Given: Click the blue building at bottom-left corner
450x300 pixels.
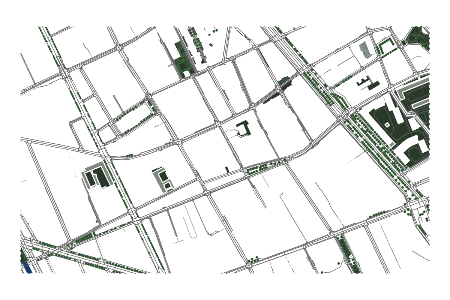Looking at the screenshot, I should pos(27,268).
